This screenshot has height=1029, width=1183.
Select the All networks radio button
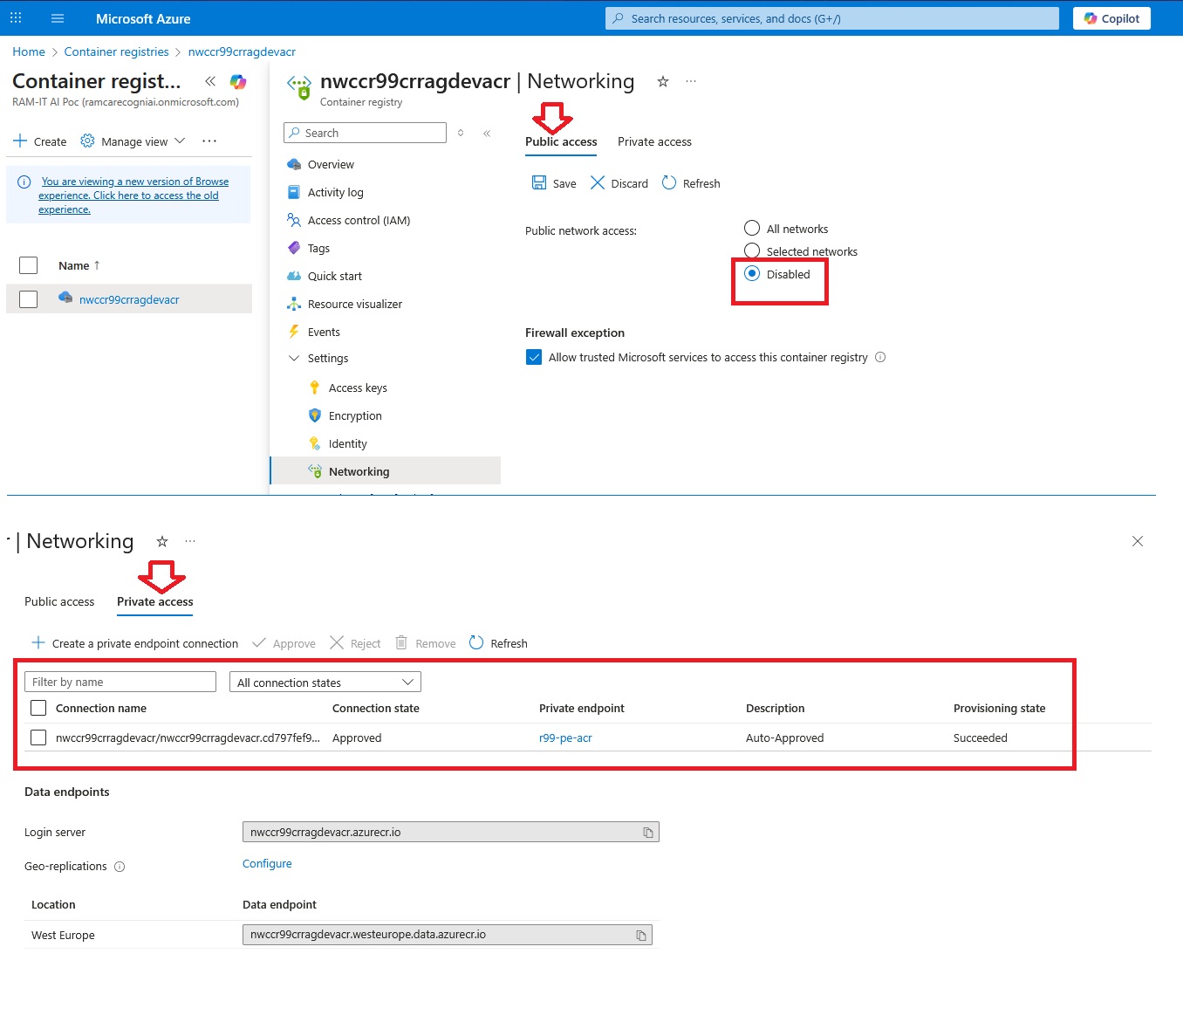tap(752, 228)
